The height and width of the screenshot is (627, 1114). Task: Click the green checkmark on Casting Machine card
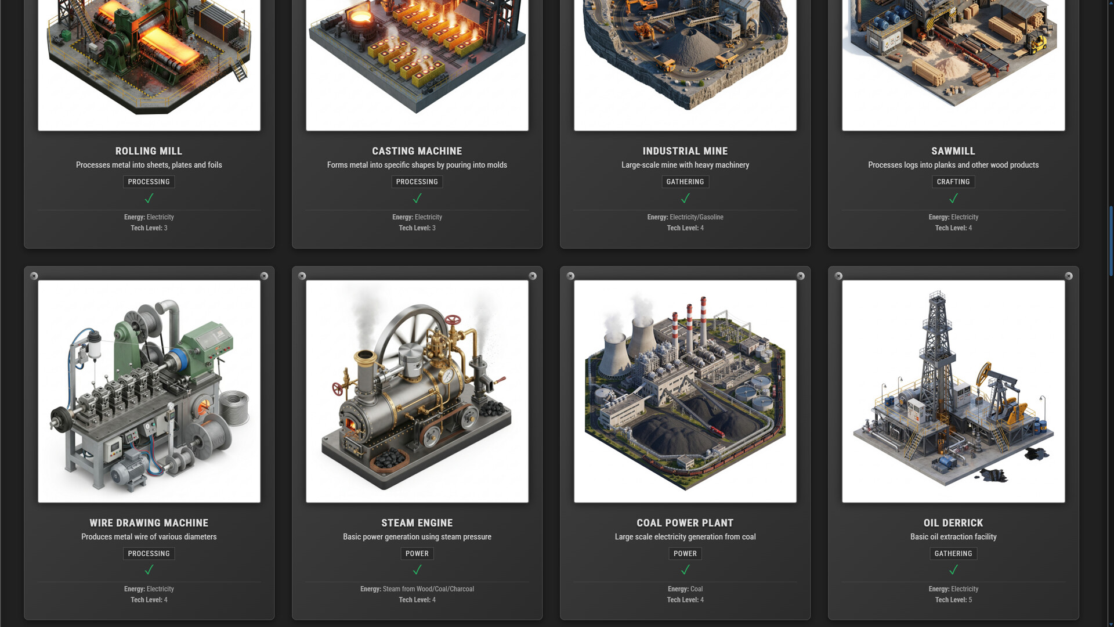click(x=417, y=198)
